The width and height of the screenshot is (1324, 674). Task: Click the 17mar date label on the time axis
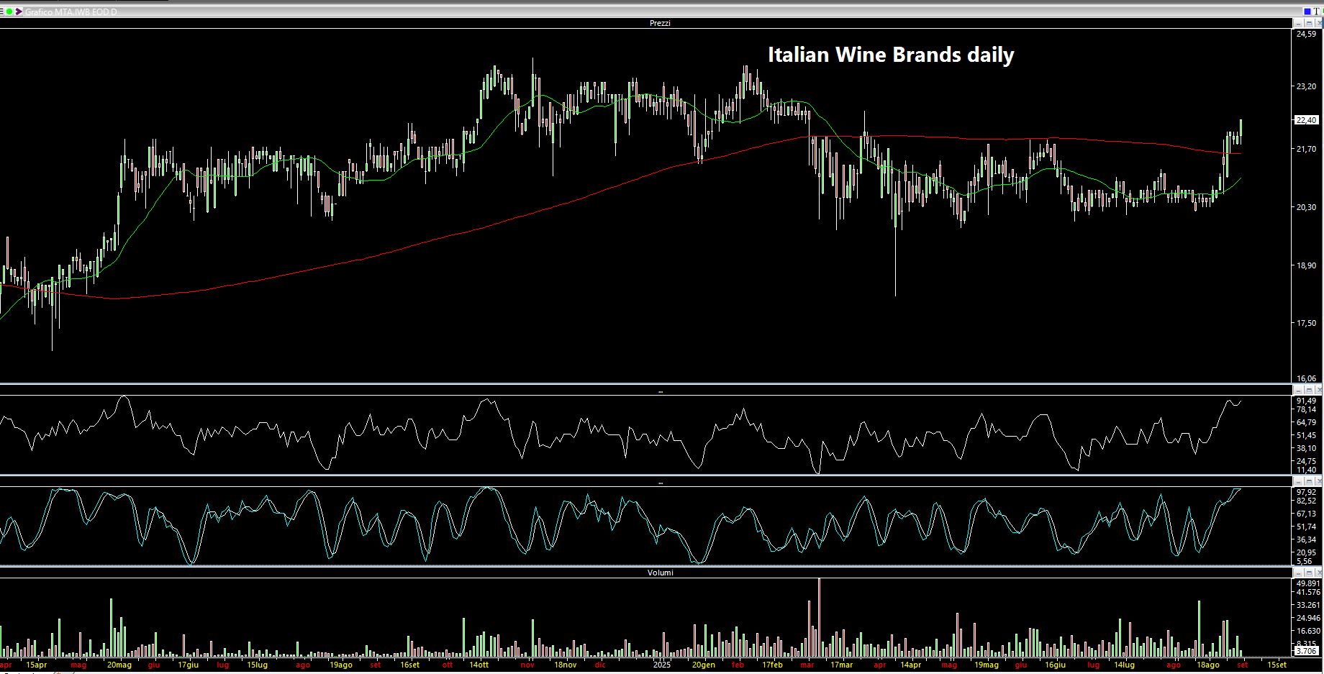click(x=841, y=665)
